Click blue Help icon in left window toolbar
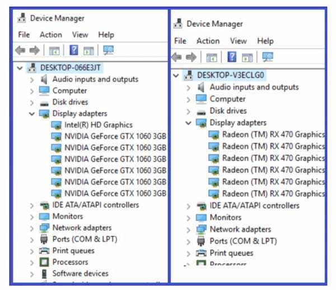 click(x=74, y=50)
